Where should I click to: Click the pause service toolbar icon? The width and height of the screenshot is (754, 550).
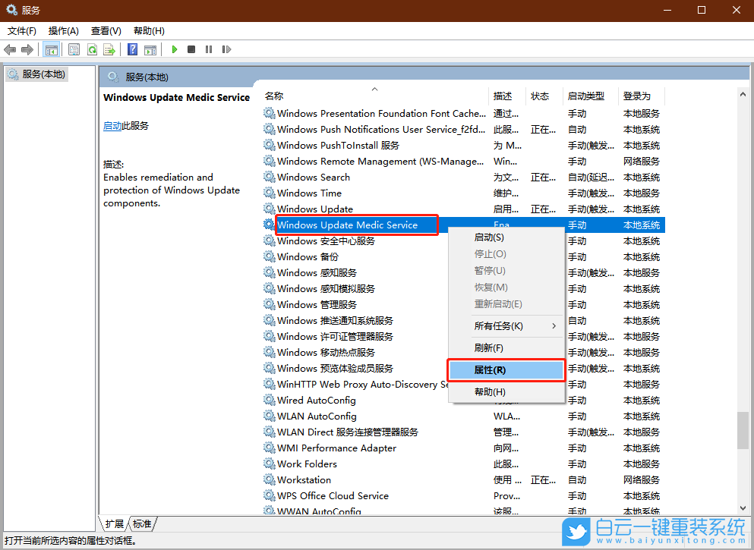pyautogui.click(x=210, y=49)
